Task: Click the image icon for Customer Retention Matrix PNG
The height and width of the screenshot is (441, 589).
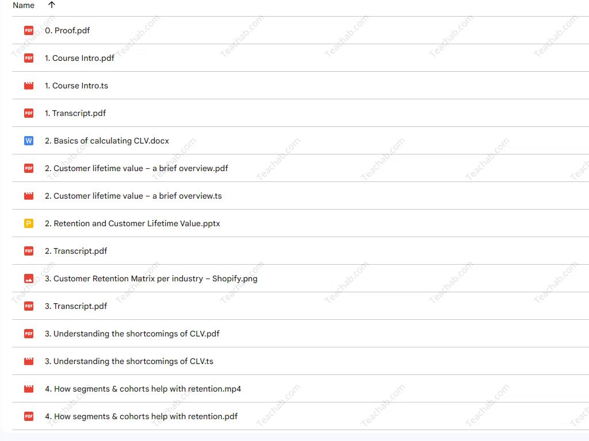Action: 29,278
